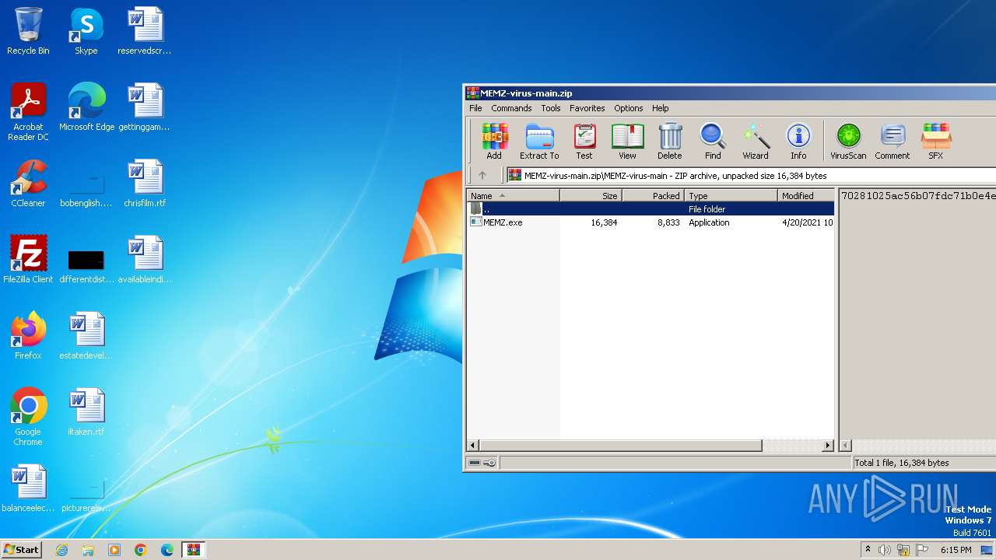Select the chrisfilm.rtf desktop file
Screen dimensions: 996x560
coord(145,184)
